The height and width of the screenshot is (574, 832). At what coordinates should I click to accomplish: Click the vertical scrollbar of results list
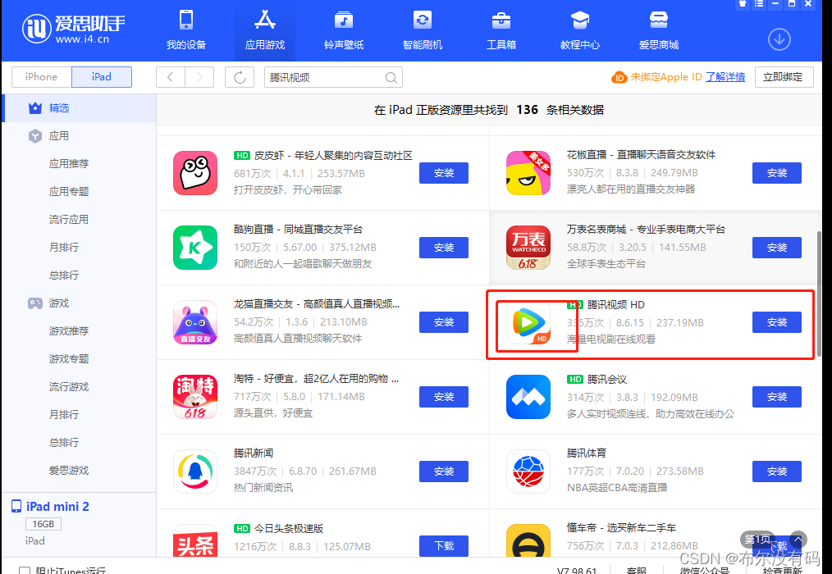820,295
